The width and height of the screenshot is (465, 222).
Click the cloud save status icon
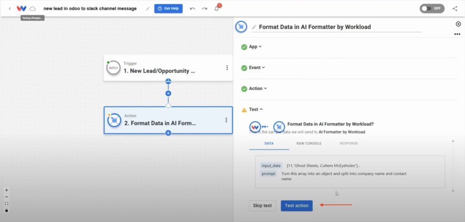33,9
